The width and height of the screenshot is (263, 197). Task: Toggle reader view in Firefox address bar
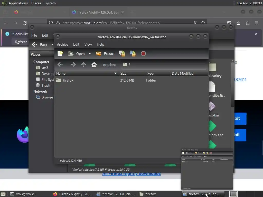click(x=195, y=23)
